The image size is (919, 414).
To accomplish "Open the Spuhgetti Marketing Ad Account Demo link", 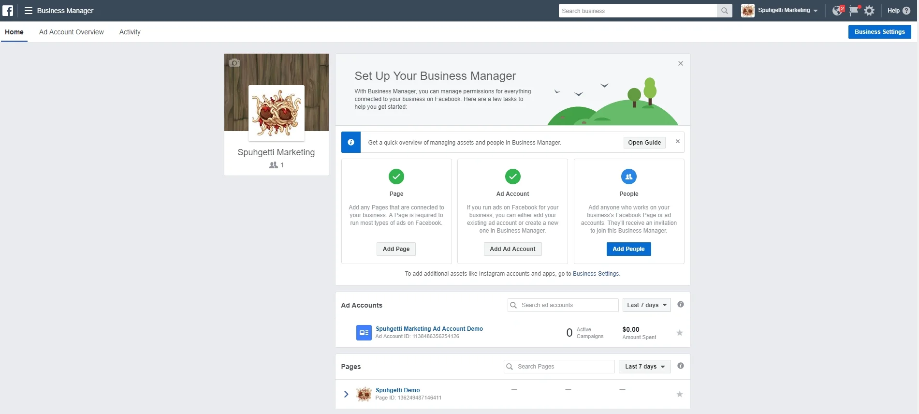I will point(429,329).
